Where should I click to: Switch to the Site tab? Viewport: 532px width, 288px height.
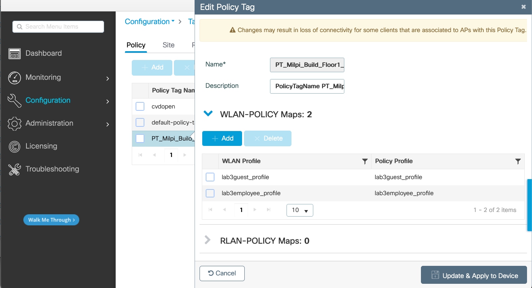pos(169,45)
